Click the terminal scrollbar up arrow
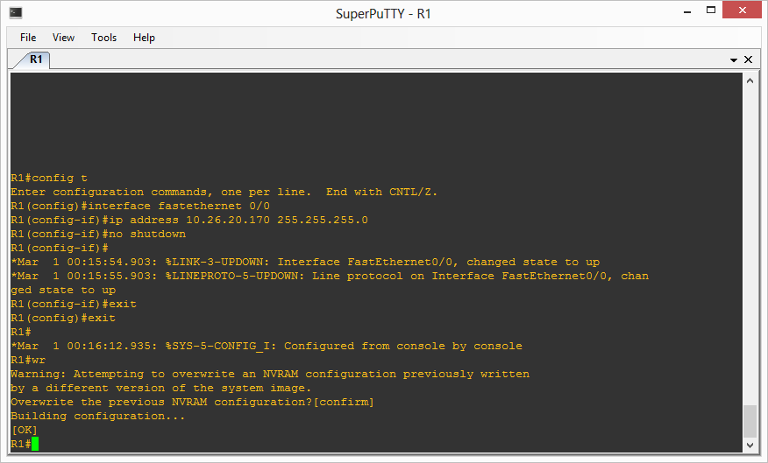This screenshot has width=768, height=463. [750, 81]
